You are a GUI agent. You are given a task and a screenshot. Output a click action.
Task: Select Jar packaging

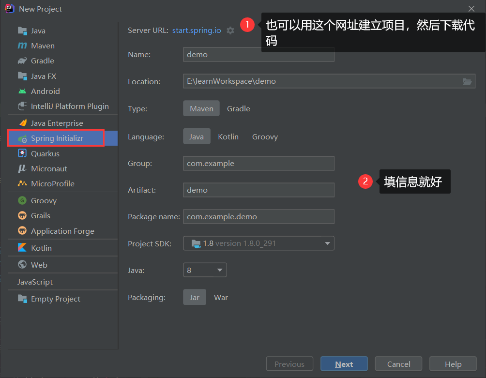coord(194,297)
